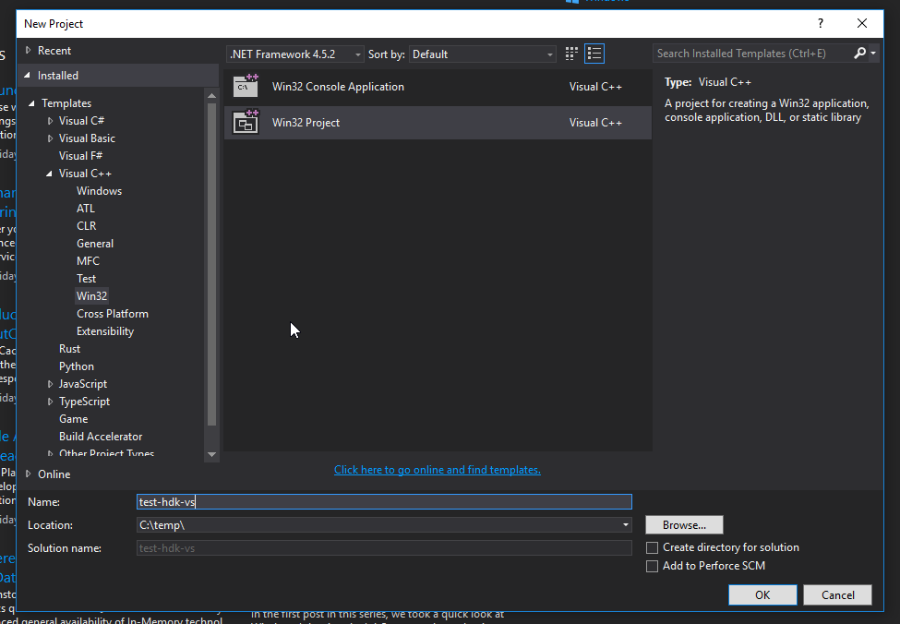Switch templates to medium icons view
Image resolution: width=900 pixels, height=624 pixels.
pos(570,53)
